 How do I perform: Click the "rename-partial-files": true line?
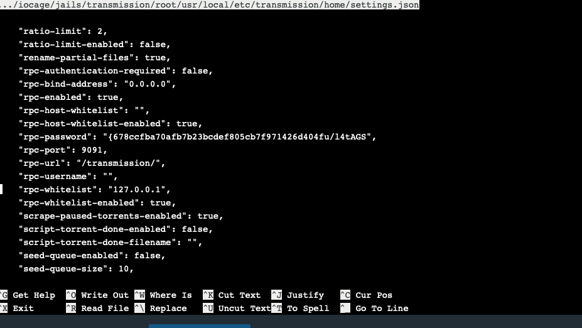click(x=94, y=58)
